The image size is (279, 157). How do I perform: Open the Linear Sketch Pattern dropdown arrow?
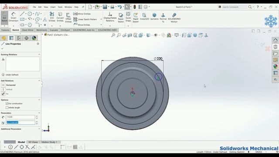click(x=101, y=19)
